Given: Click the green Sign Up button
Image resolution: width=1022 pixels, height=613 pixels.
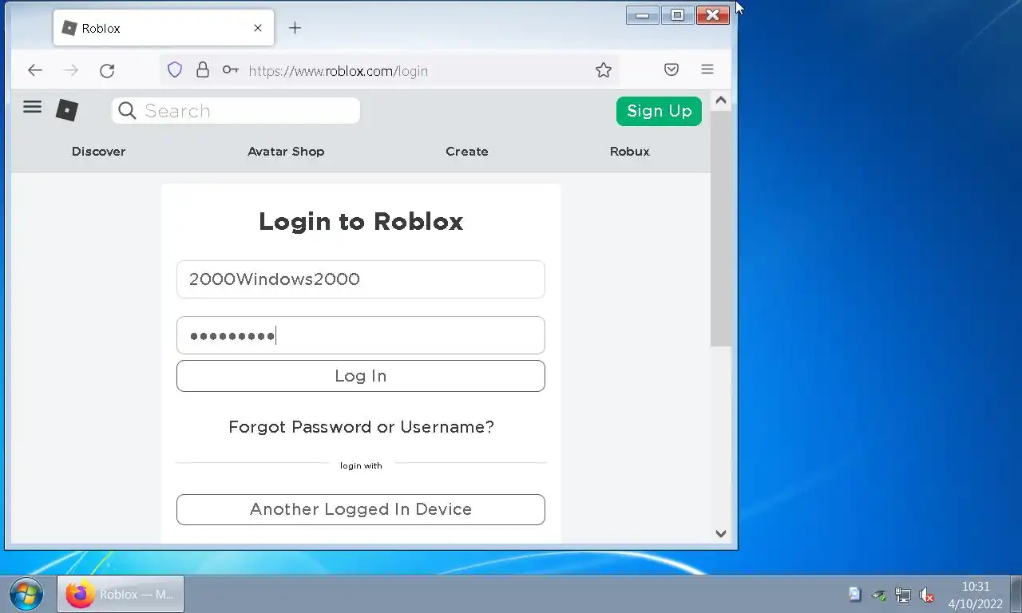Looking at the screenshot, I should (x=659, y=111).
